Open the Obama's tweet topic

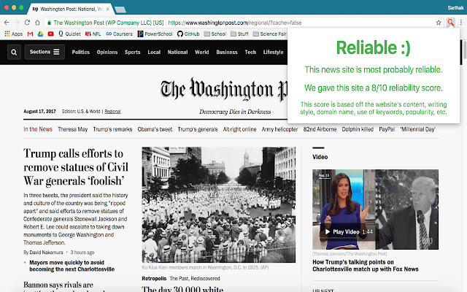coord(155,129)
